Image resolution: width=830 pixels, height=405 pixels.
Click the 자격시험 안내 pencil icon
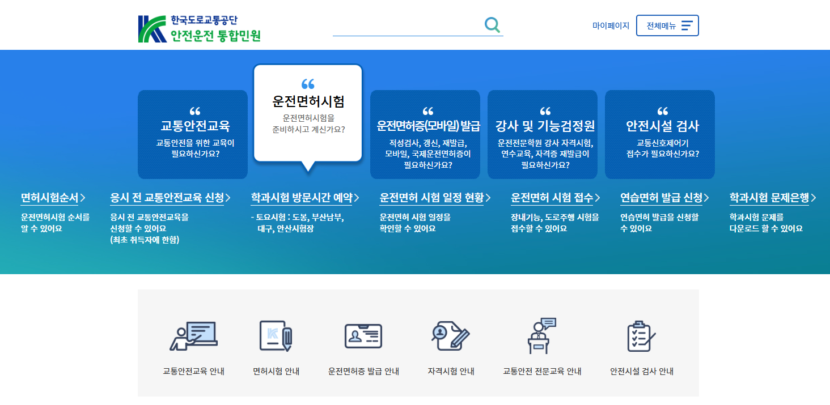coord(451,336)
